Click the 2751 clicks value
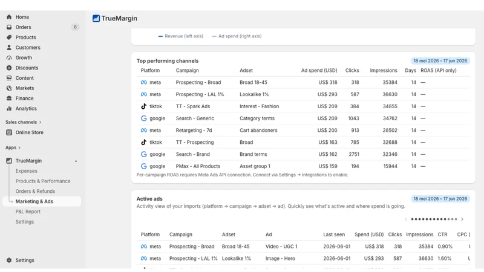This screenshot has width=484, height=272. 354,154
